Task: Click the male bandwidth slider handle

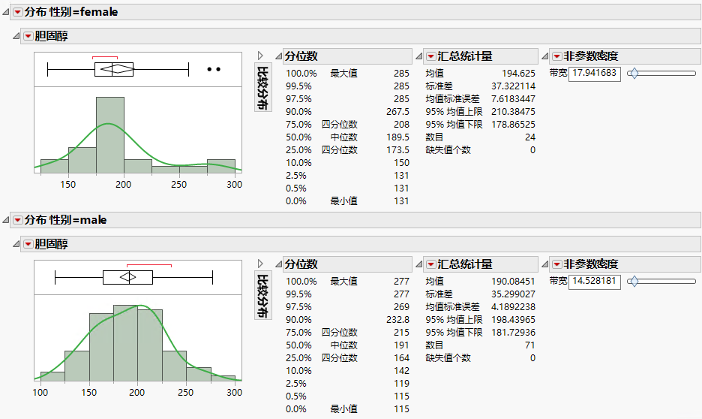Action: coord(633,281)
